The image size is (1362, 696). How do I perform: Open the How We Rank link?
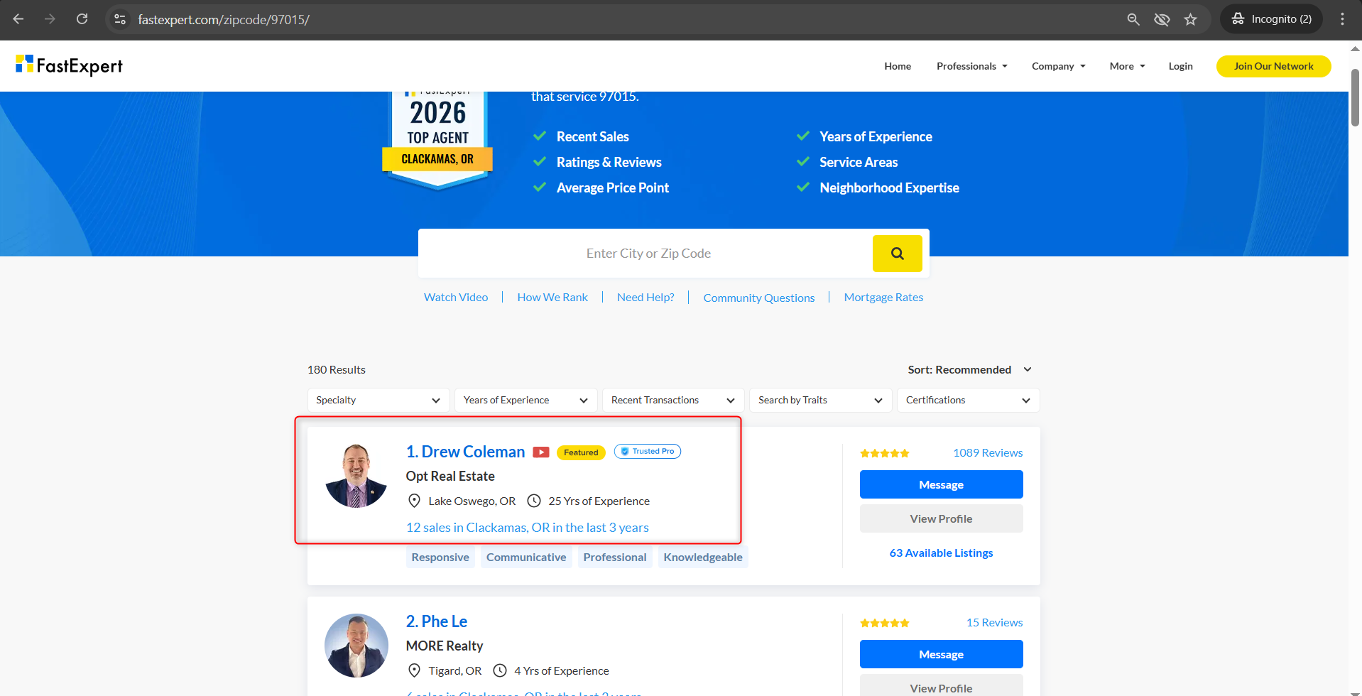coord(552,298)
